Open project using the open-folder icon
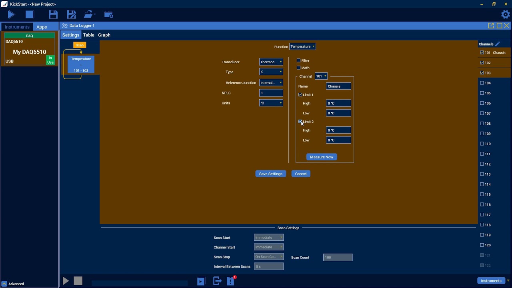Screen dimensions: 512x288 (x=89, y=15)
